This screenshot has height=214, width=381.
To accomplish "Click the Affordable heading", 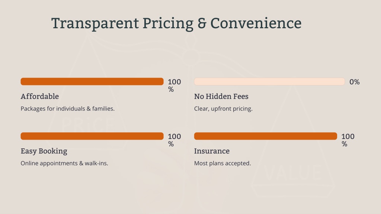I will (x=39, y=96).
